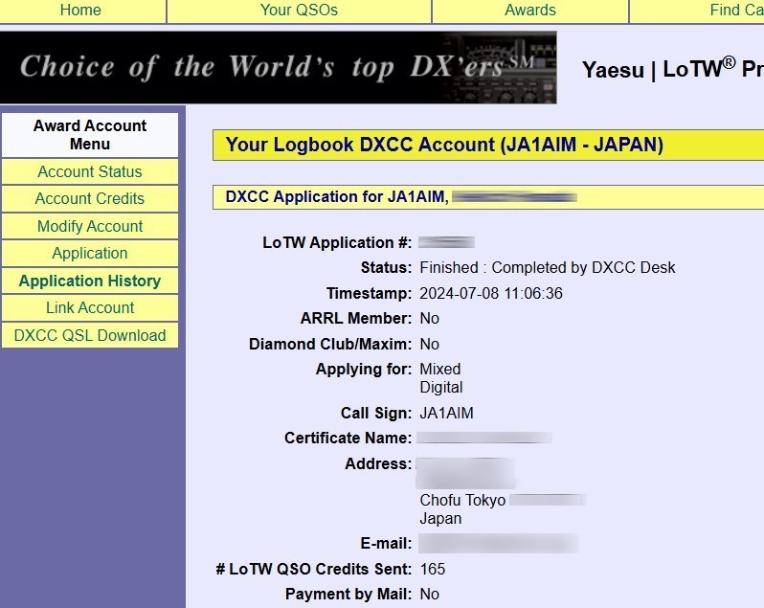This screenshot has width=764, height=608.
Task: Go to the Your QSOs tab
Action: pyautogui.click(x=299, y=11)
